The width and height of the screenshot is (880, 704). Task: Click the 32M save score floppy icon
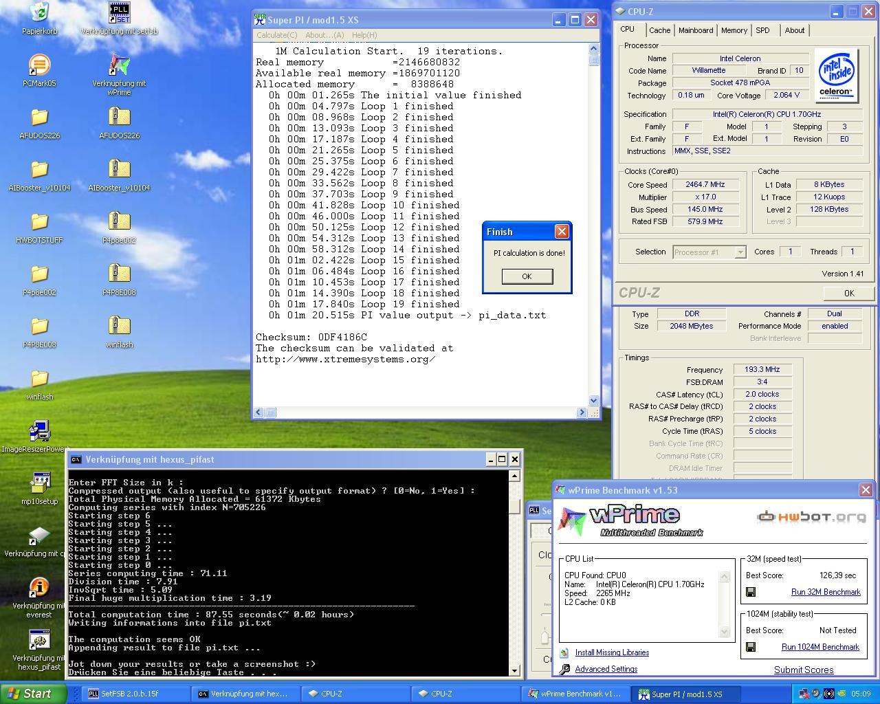(751, 592)
